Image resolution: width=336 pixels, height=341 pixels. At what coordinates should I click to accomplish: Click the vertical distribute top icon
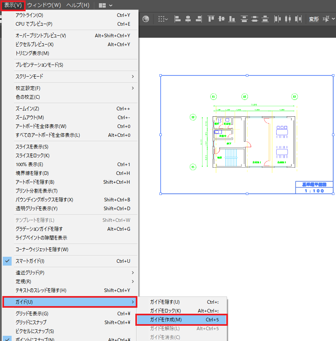coord(244,19)
